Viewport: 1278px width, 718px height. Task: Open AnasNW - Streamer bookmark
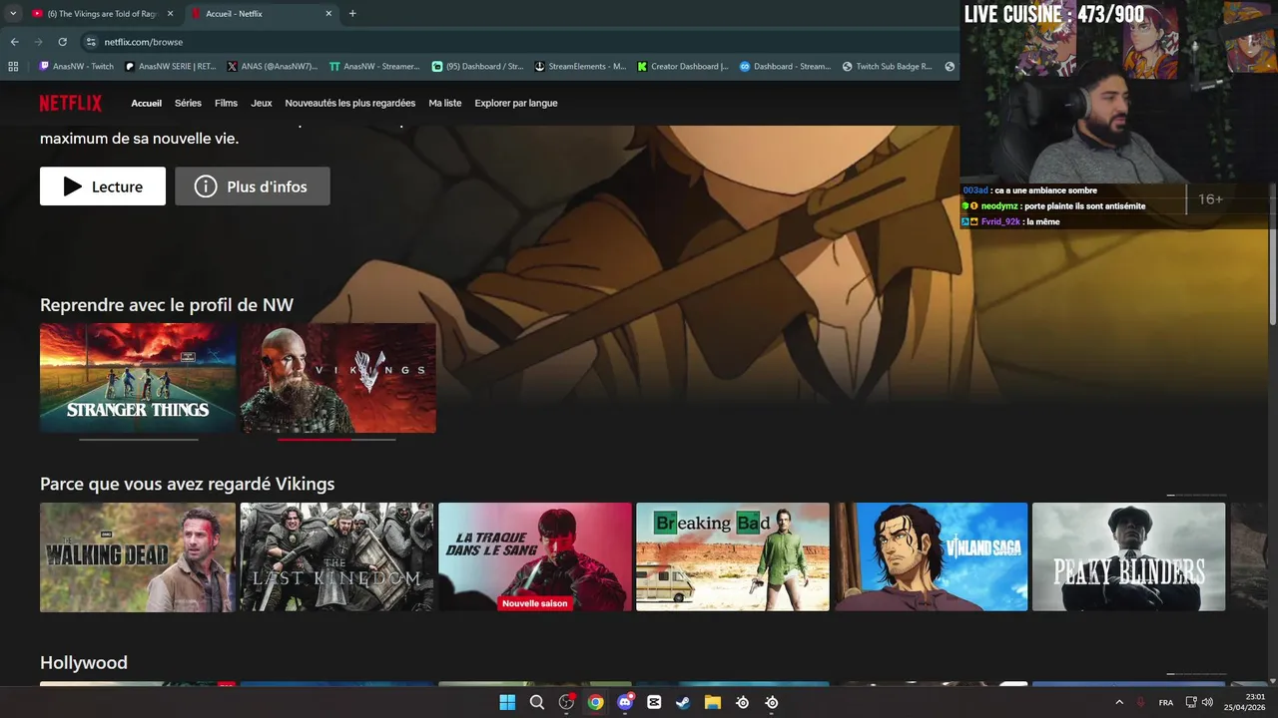(x=374, y=67)
